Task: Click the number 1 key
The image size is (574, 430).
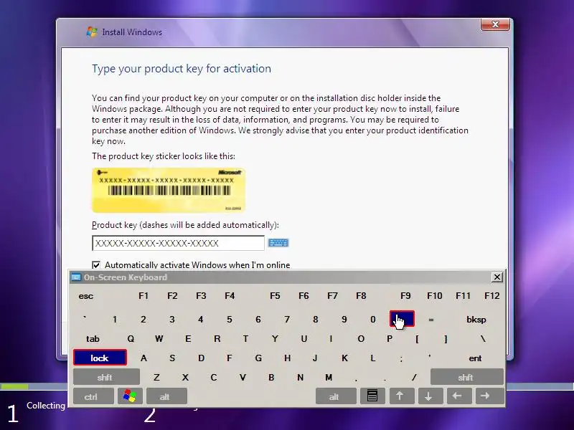Action: [x=115, y=320]
